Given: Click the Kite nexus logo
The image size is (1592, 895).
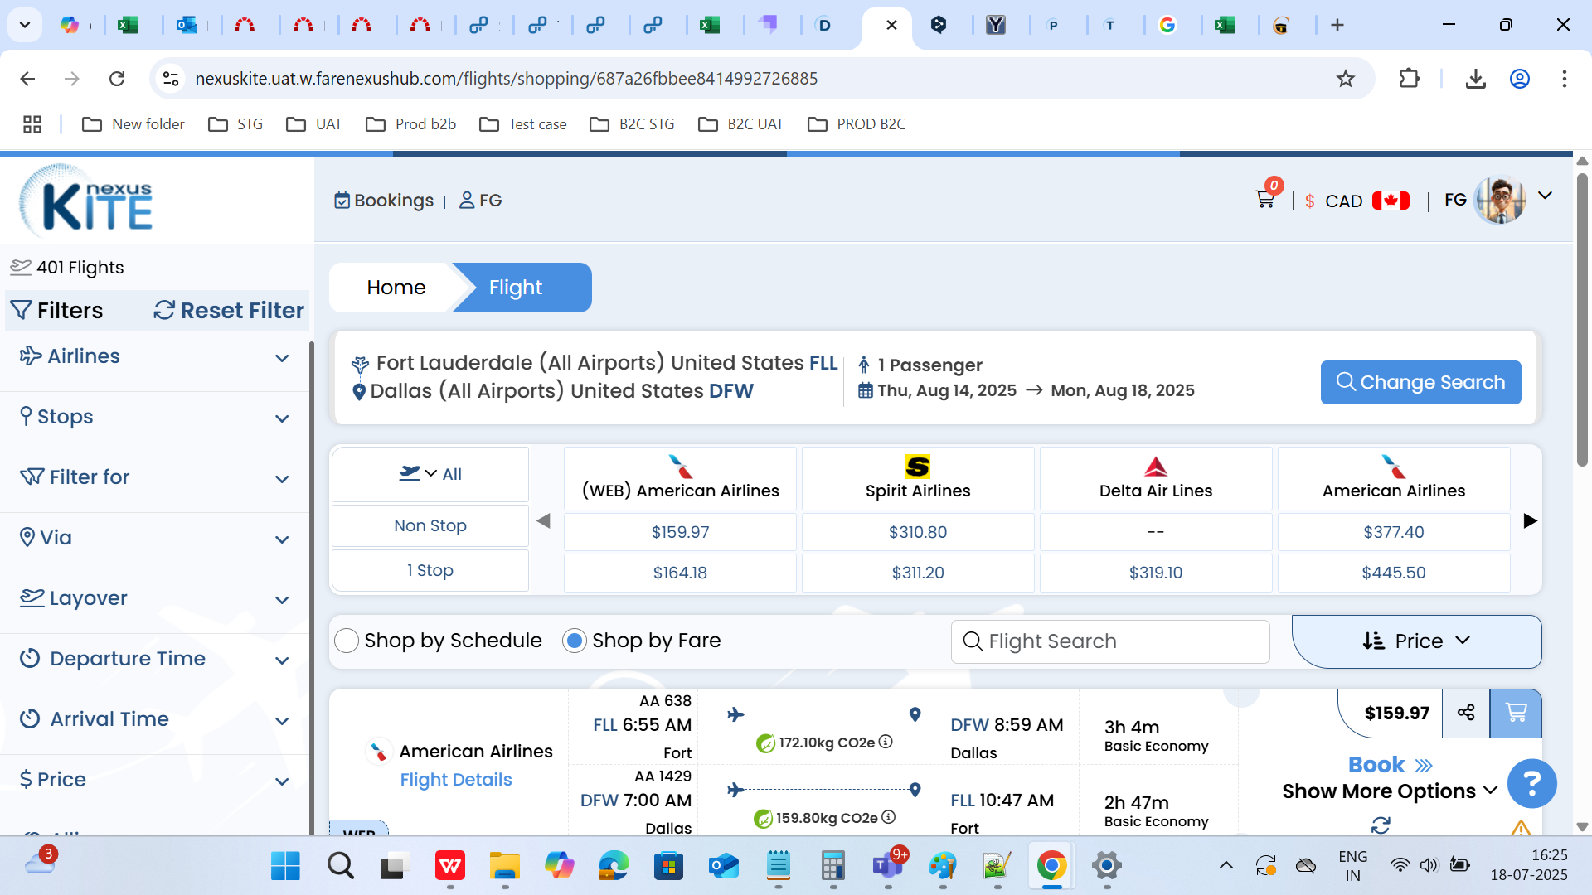Looking at the screenshot, I should click(86, 201).
